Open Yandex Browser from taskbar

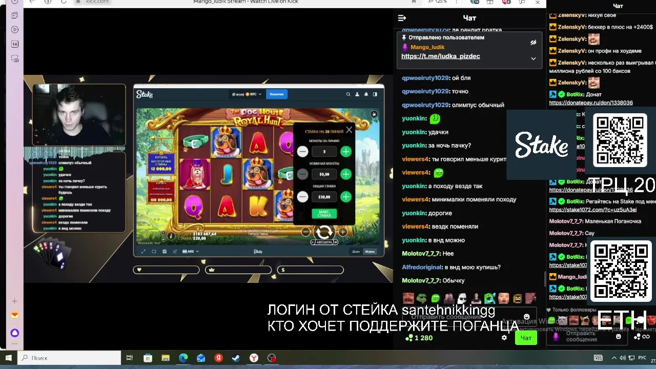click(254, 358)
